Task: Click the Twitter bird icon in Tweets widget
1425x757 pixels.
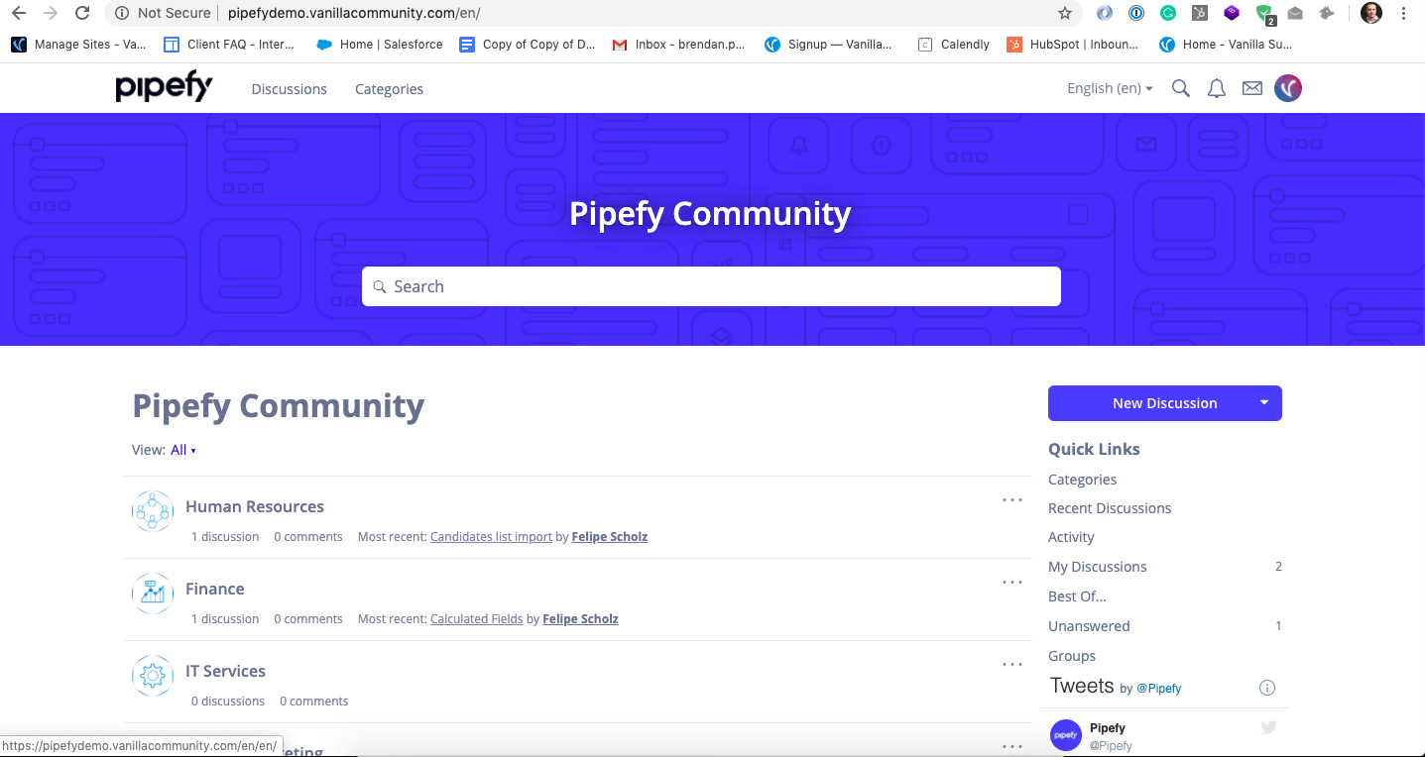Action: [1268, 727]
